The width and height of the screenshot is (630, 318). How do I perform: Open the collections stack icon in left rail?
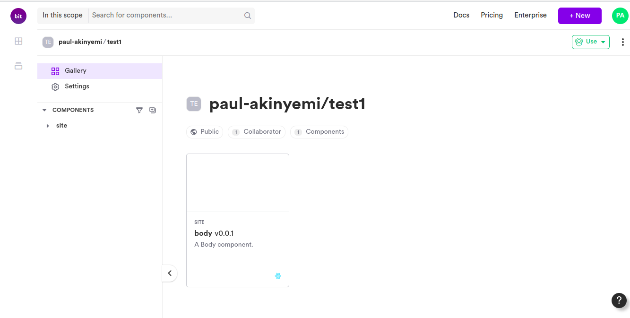18,66
